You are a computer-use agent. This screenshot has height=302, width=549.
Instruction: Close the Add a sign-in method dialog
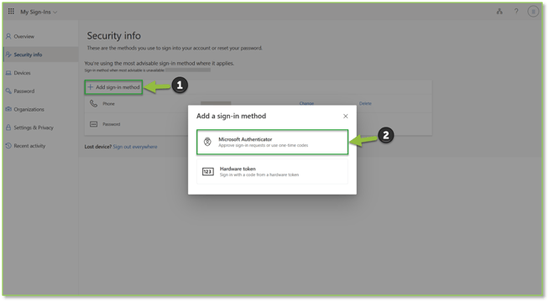(346, 116)
